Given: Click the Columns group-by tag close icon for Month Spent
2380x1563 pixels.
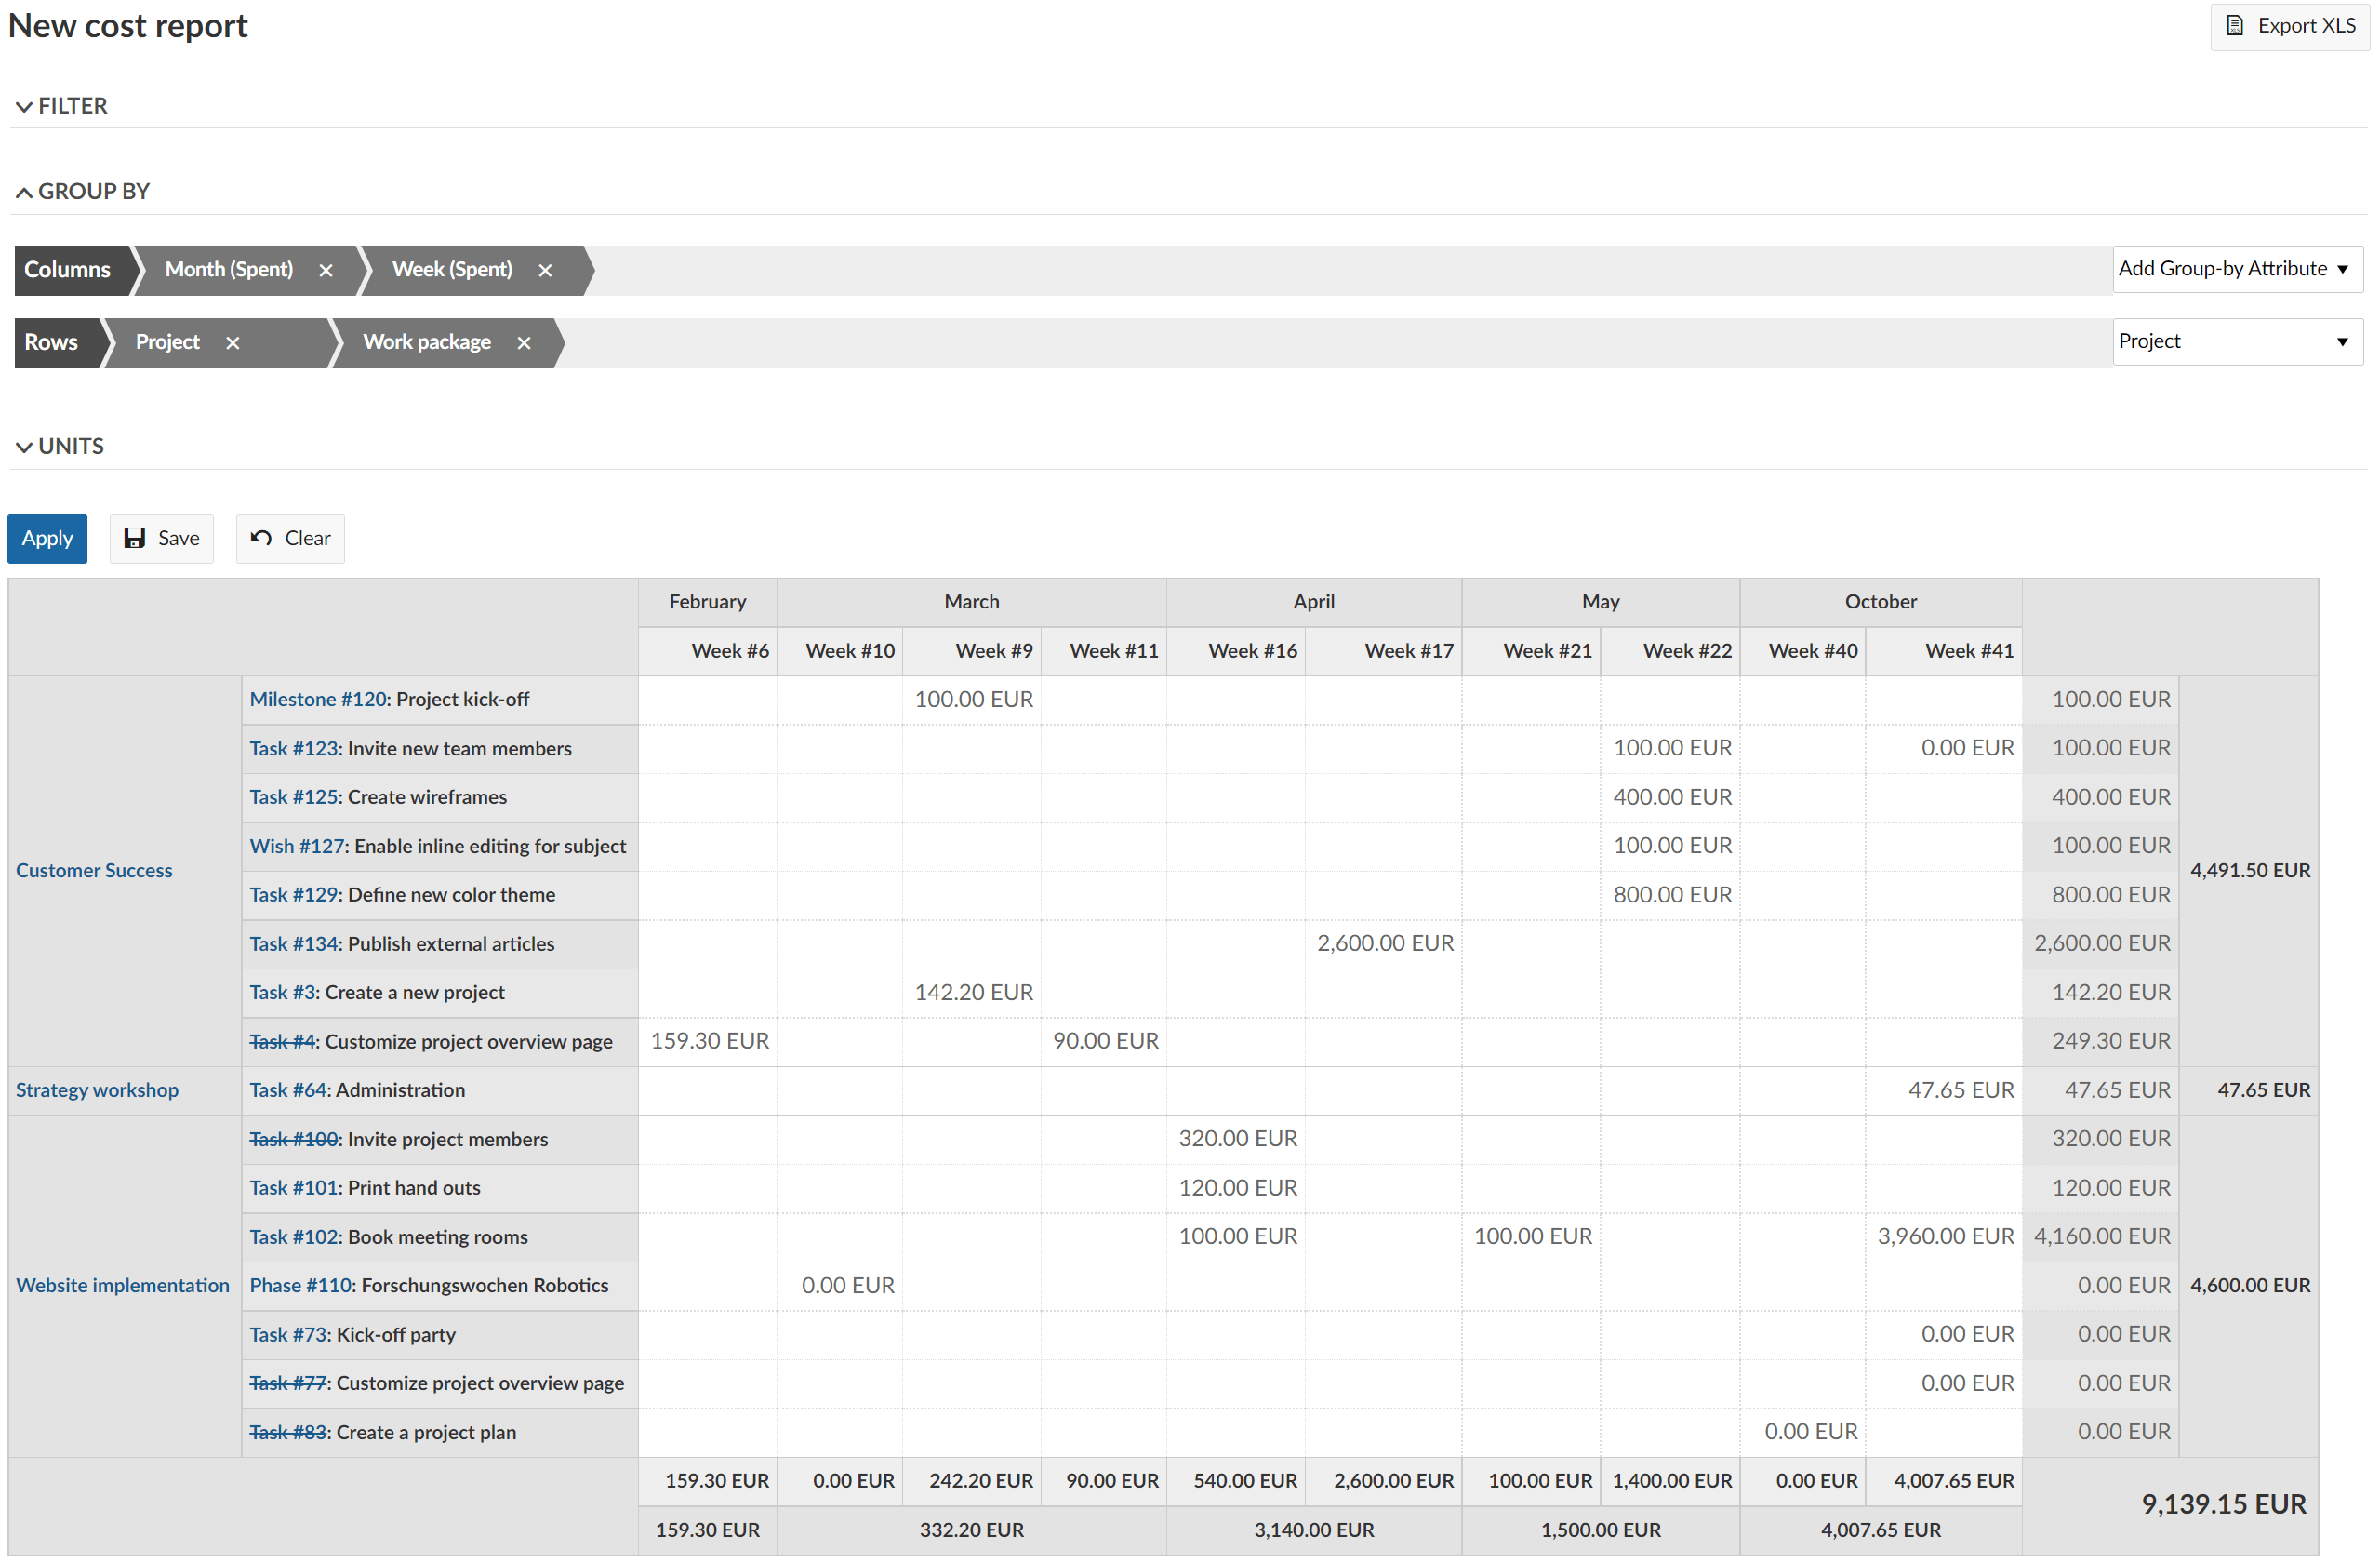Looking at the screenshot, I should tap(325, 269).
